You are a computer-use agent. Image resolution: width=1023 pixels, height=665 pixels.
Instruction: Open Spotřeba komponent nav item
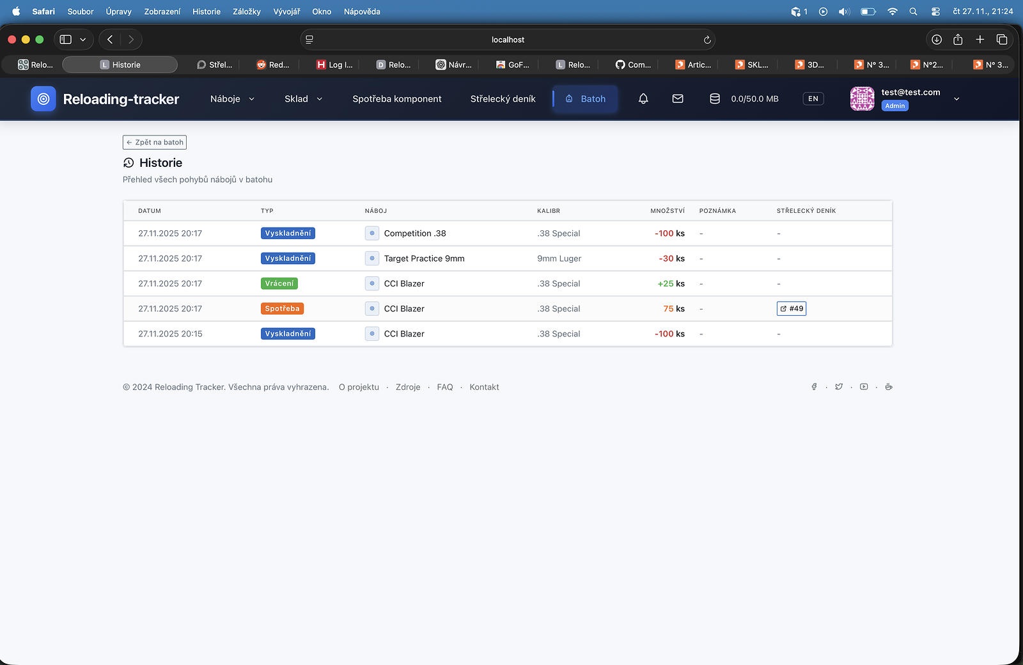tap(396, 99)
